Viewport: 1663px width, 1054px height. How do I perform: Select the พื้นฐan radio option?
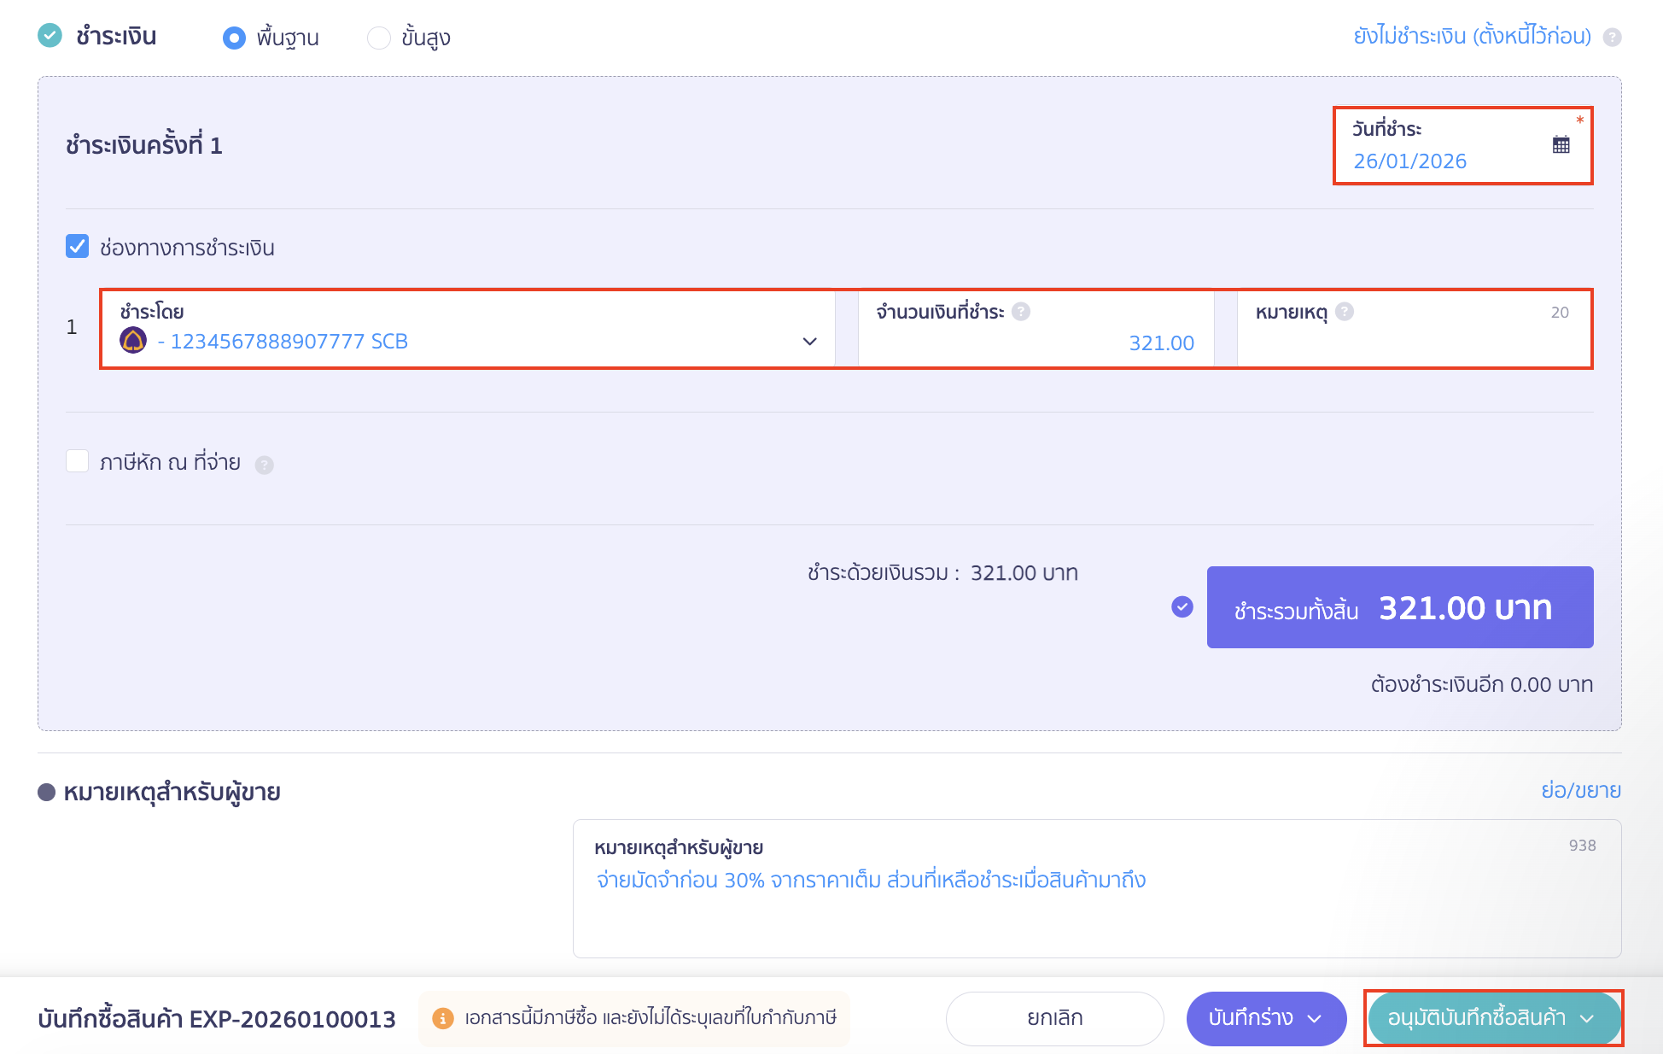pyautogui.click(x=234, y=38)
